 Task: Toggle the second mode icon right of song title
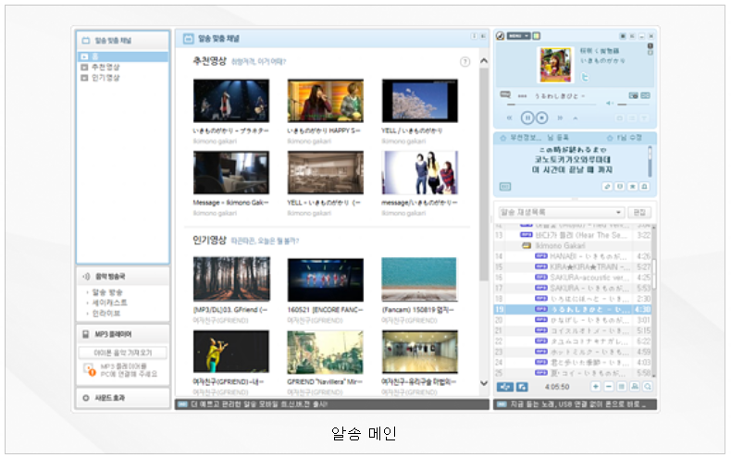[x=645, y=95]
